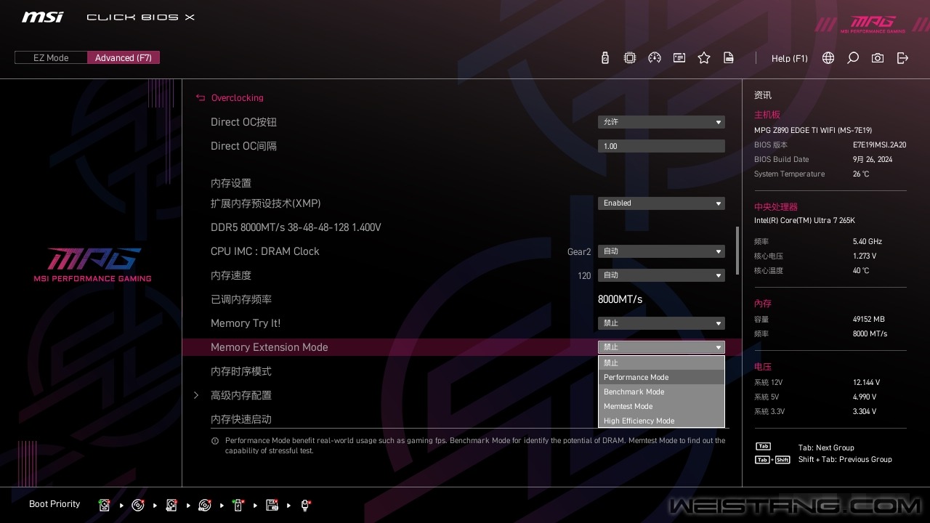Click the Direct OC间隔 label
This screenshot has height=523, width=930.
pyautogui.click(x=243, y=146)
